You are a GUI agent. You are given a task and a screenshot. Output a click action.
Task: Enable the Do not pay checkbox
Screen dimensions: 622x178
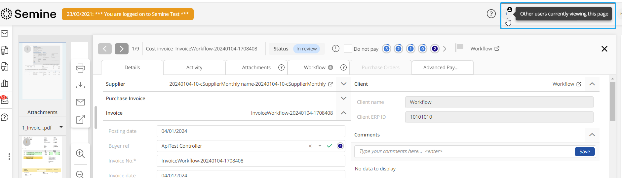point(348,49)
